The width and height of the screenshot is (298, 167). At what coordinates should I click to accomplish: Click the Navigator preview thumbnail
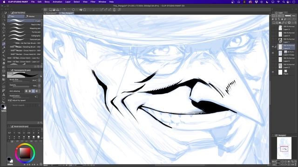coord(284,148)
